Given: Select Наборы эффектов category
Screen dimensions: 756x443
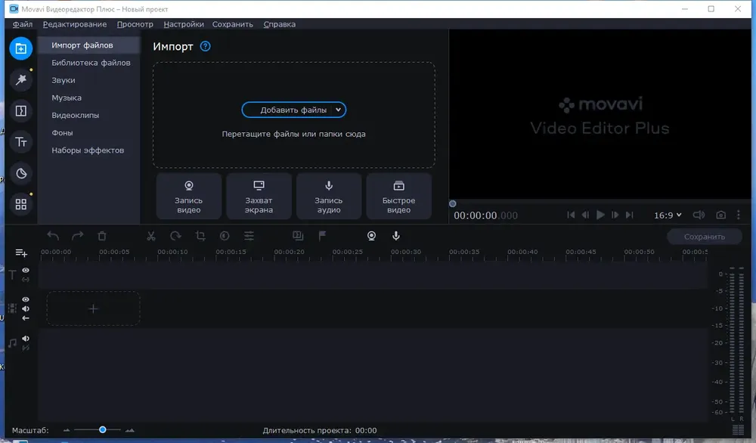Looking at the screenshot, I should click(x=88, y=150).
